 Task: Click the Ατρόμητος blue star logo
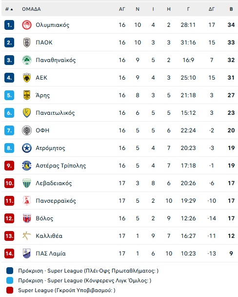click(27, 148)
